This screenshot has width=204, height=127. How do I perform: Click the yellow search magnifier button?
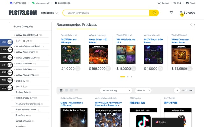pyautogui.click(x=154, y=13)
